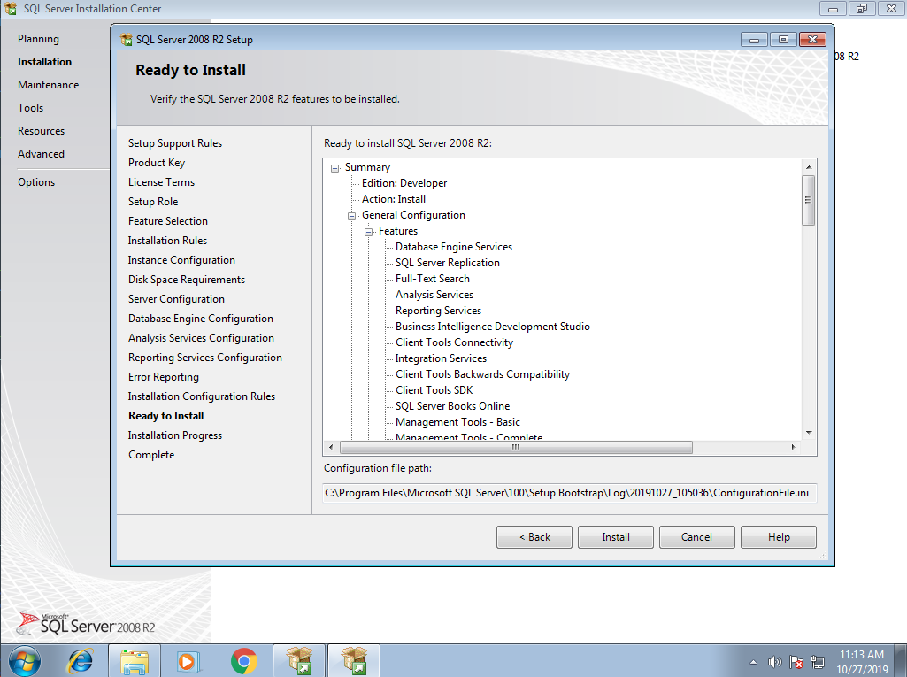
Task: Click 'Server Configuration' step
Action: click(x=176, y=299)
